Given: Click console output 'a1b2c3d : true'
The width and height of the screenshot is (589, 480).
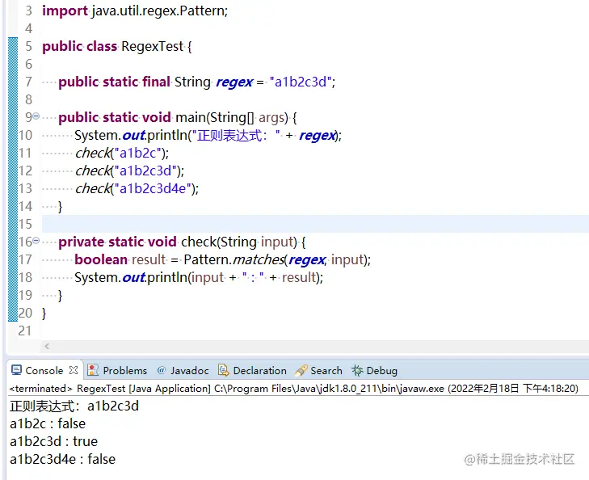Looking at the screenshot, I should 53,441.
